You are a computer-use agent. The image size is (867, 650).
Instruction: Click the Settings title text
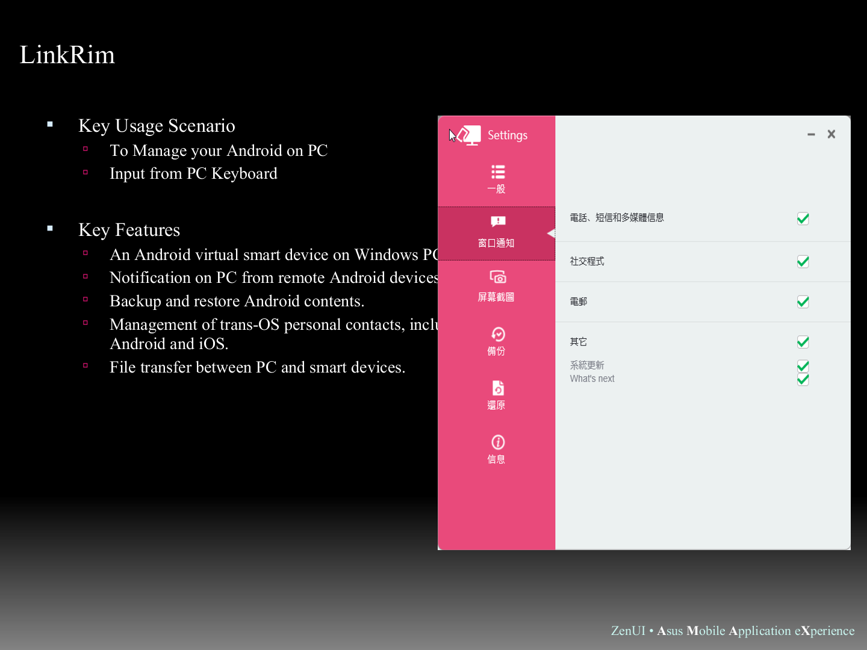[508, 135]
